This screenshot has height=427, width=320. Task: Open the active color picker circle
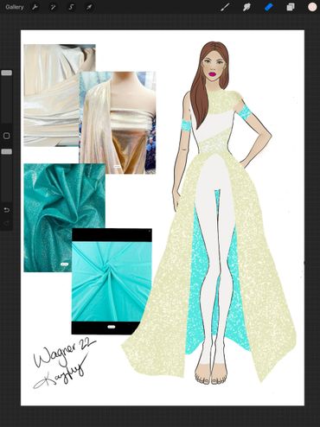[x=312, y=7]
